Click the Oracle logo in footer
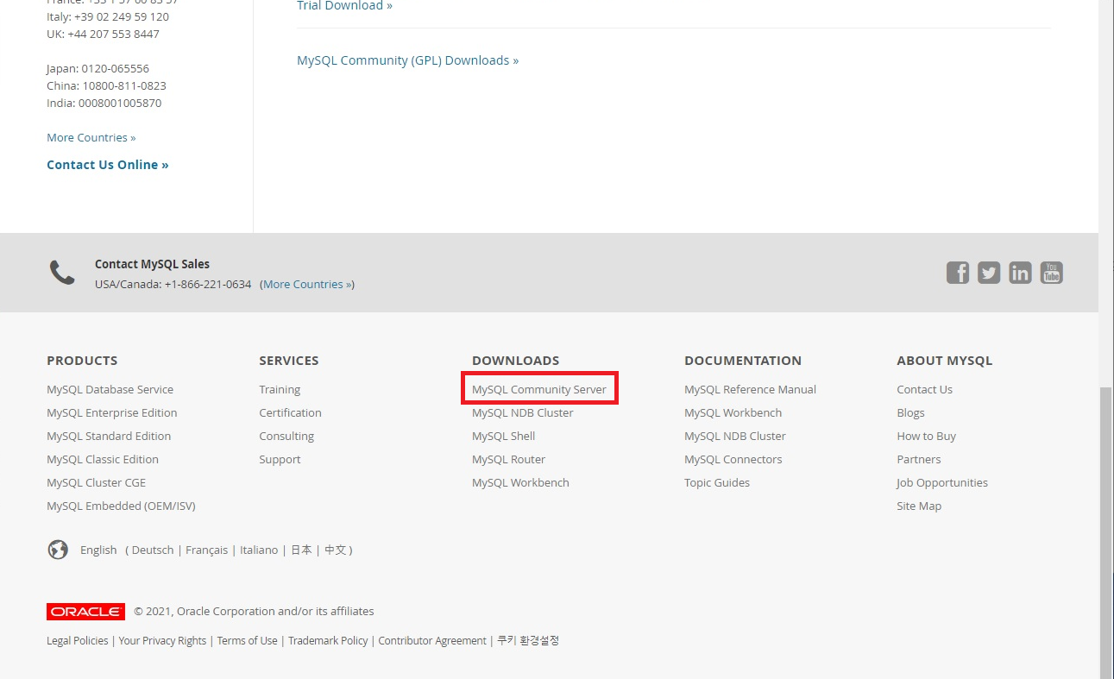1114x679 pixels. click(x=85, y=612)
